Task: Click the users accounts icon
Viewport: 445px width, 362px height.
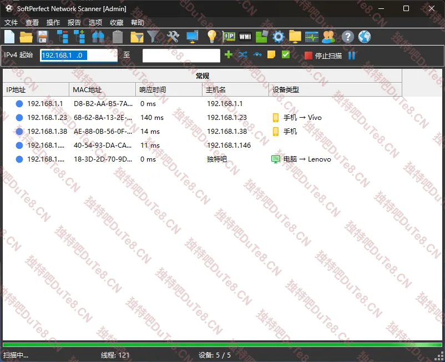Action: [328, 37]
